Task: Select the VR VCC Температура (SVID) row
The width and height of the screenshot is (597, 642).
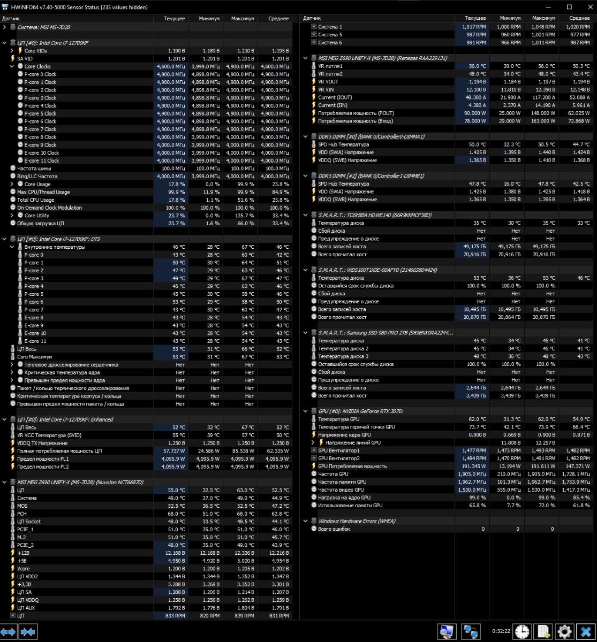Action: pos(146,435)
